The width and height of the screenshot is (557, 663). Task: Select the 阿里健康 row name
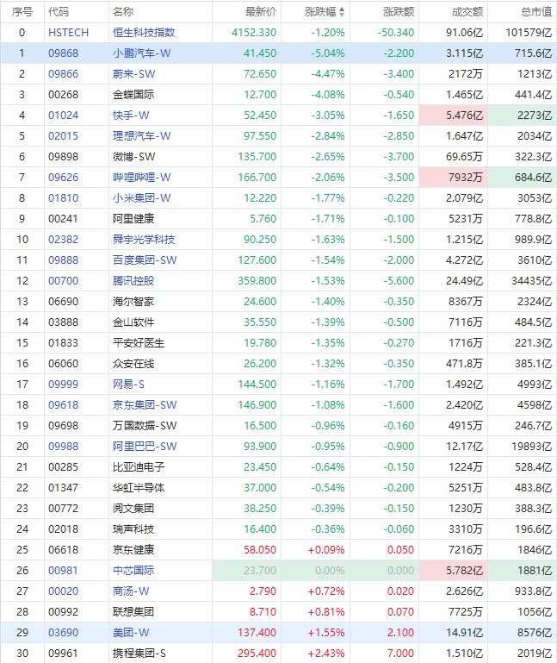[x=133, y=219]
